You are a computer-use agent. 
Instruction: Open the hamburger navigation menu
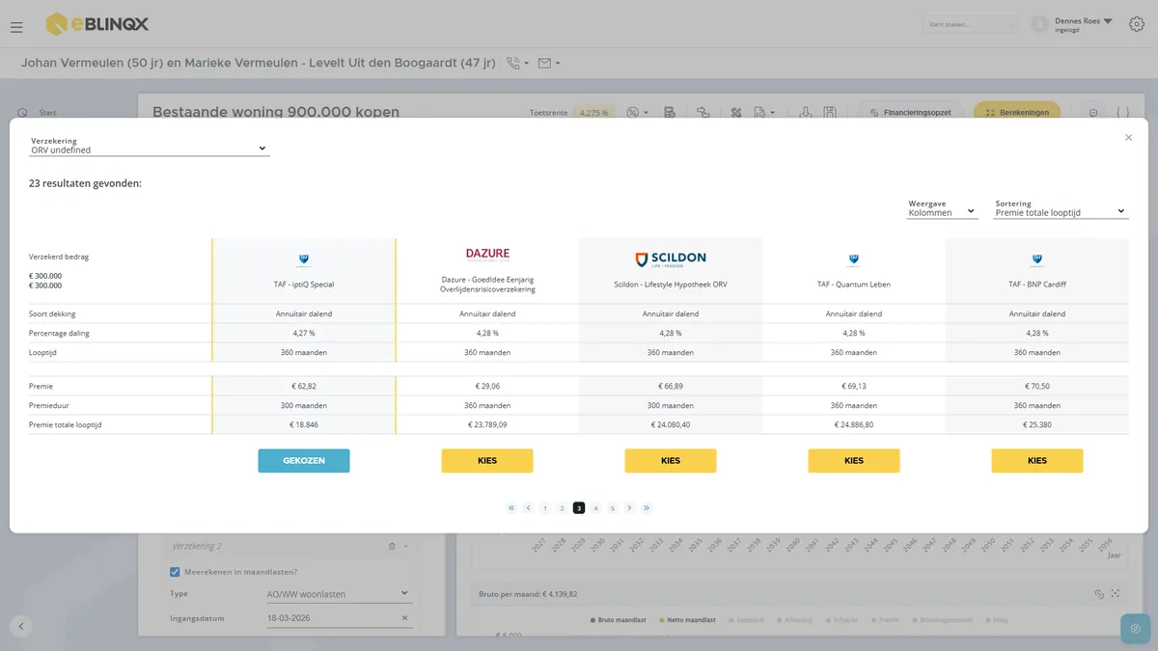(x=16, y=27)
